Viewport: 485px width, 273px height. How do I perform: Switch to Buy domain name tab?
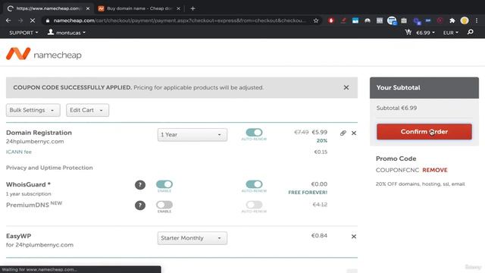(x=139, y=8)
